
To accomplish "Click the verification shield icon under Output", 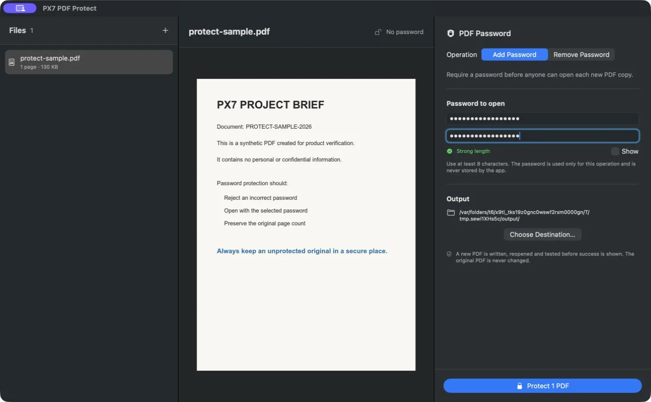I will pyautogui.click(x=449, y=254).
